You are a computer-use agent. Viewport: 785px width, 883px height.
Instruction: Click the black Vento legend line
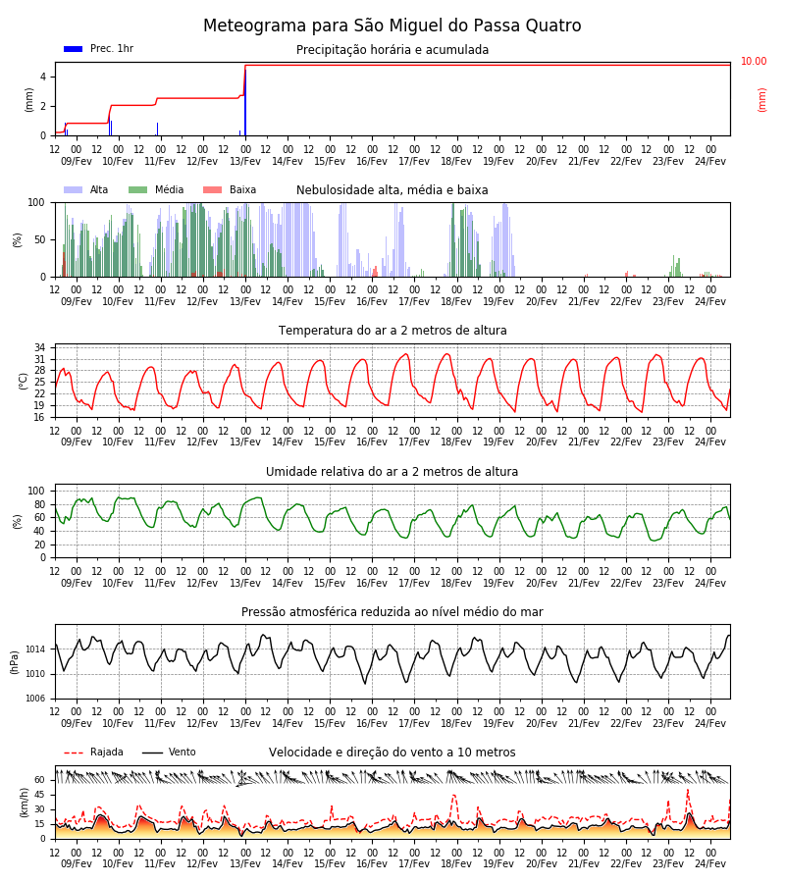[152, 753]
